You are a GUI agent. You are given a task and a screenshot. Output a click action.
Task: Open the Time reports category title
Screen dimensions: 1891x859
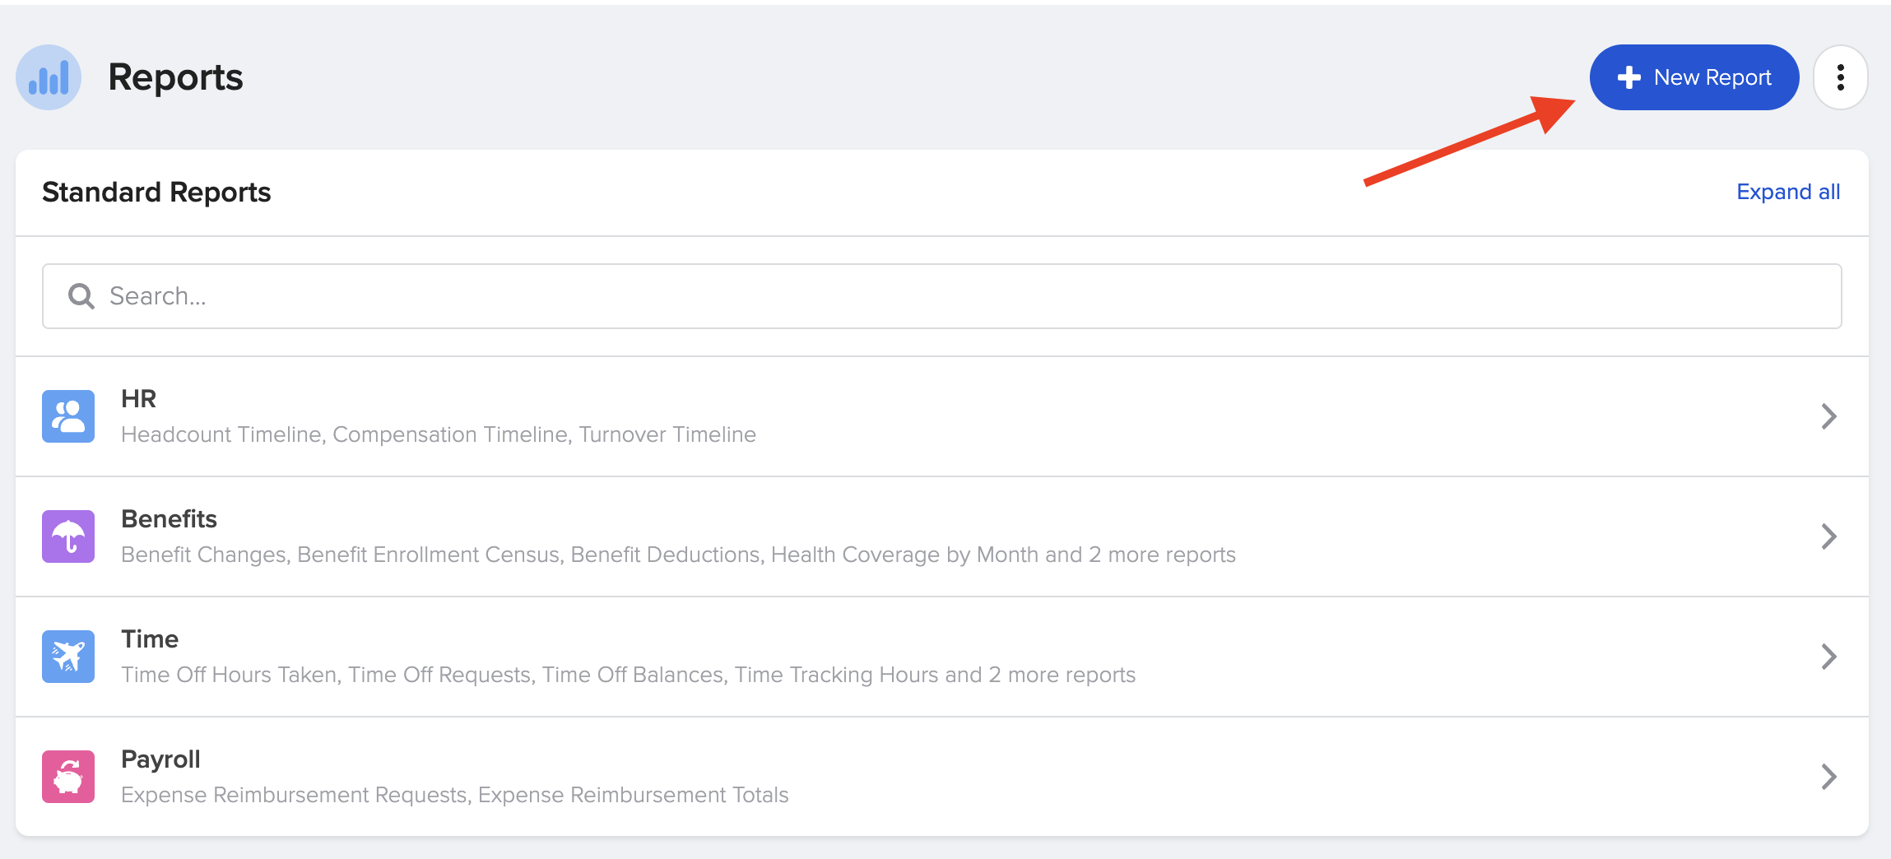pos(150,639)
